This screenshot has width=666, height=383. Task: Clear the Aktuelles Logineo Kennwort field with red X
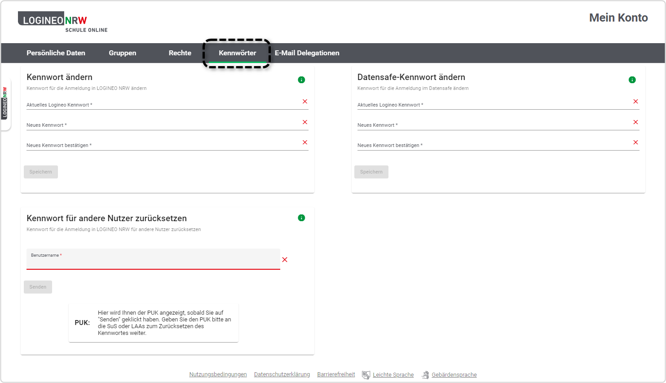click(305, 101)
